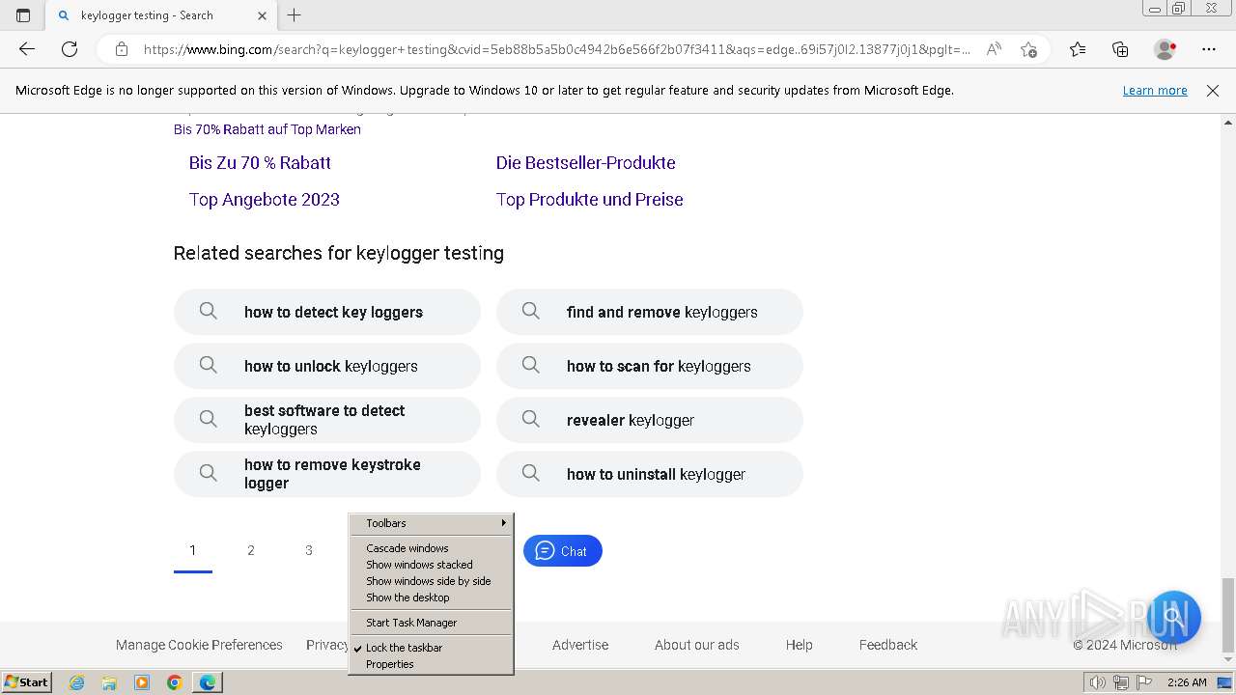Go to results page 3

click(309, 550)
